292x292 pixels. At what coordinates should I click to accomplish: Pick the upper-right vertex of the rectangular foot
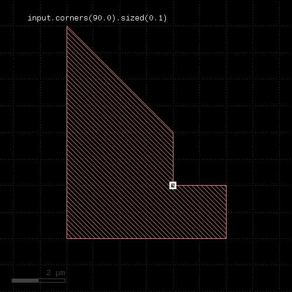[226, 185]
